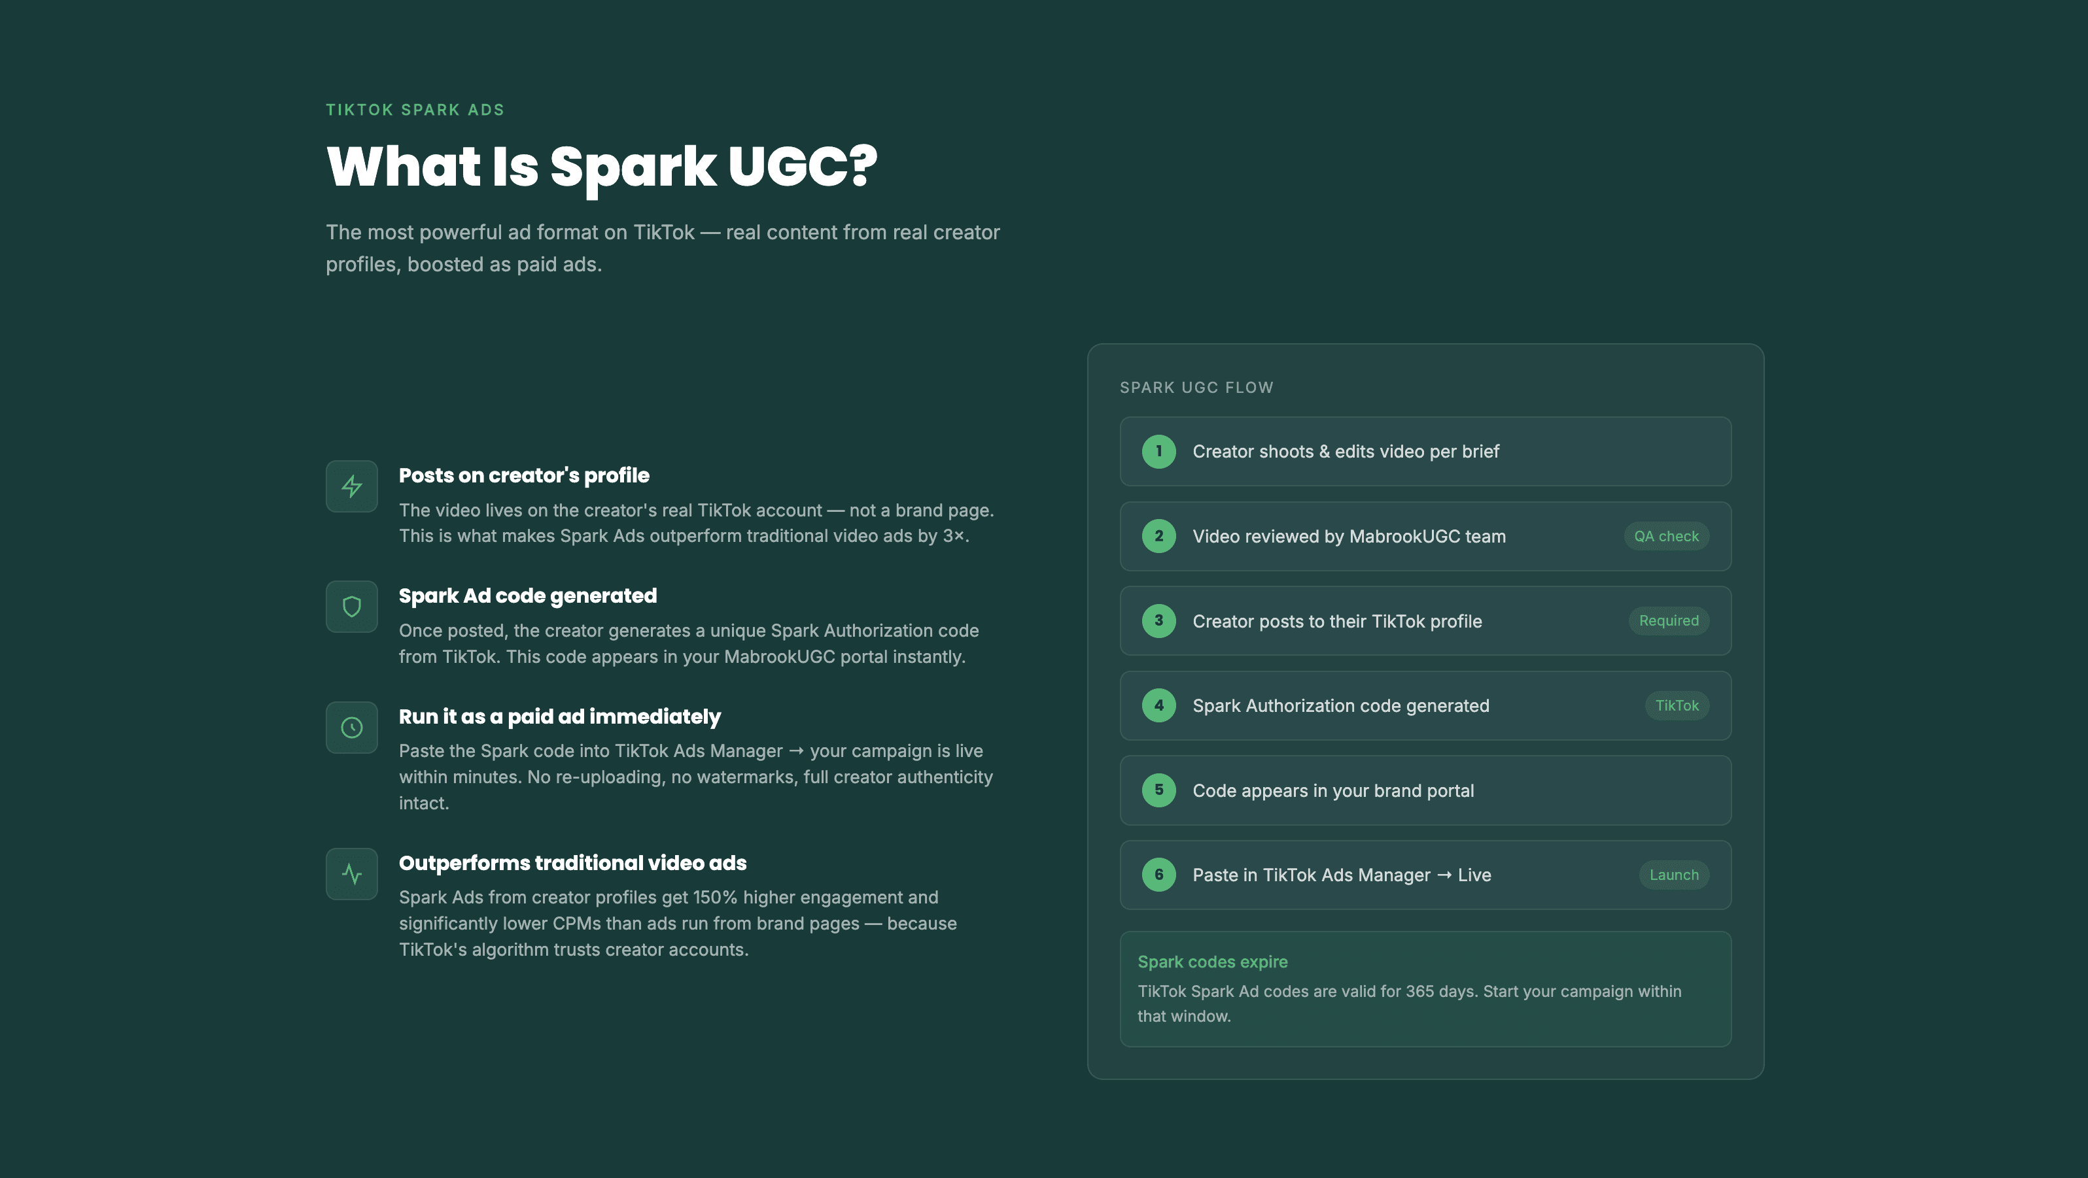The width and height of the screenshot is (2088, 1178).
Task: Click the SPARK UGC FLOW panel label
Action: [1196, 387]
